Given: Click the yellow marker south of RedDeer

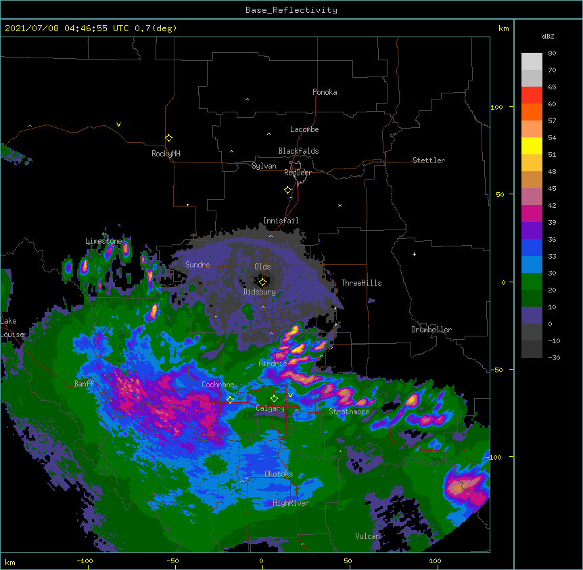Looking at the screenshot, I should click(288, 190).
